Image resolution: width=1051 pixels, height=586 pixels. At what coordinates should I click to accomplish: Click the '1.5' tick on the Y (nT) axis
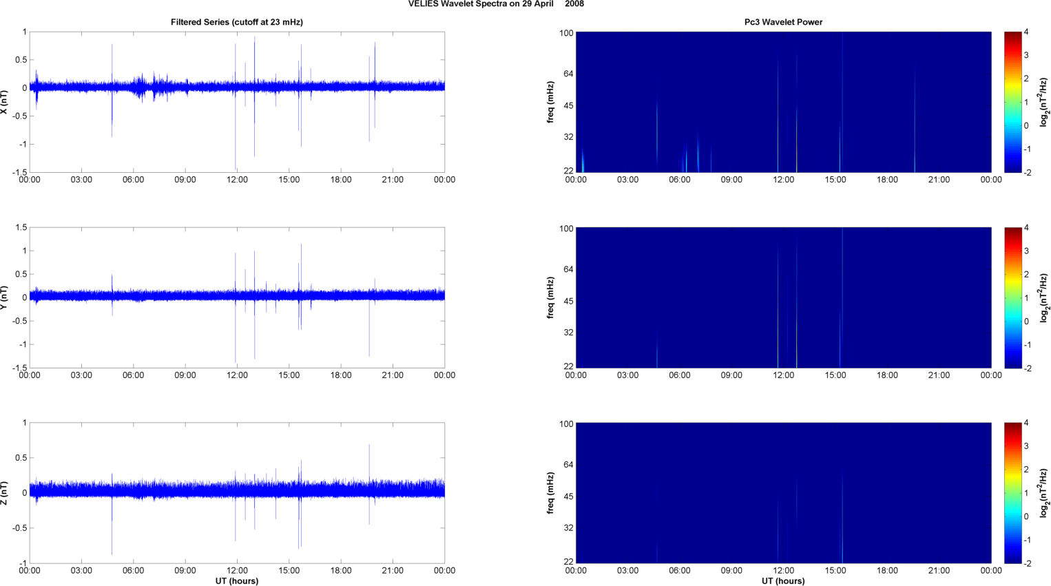(21, 227)
